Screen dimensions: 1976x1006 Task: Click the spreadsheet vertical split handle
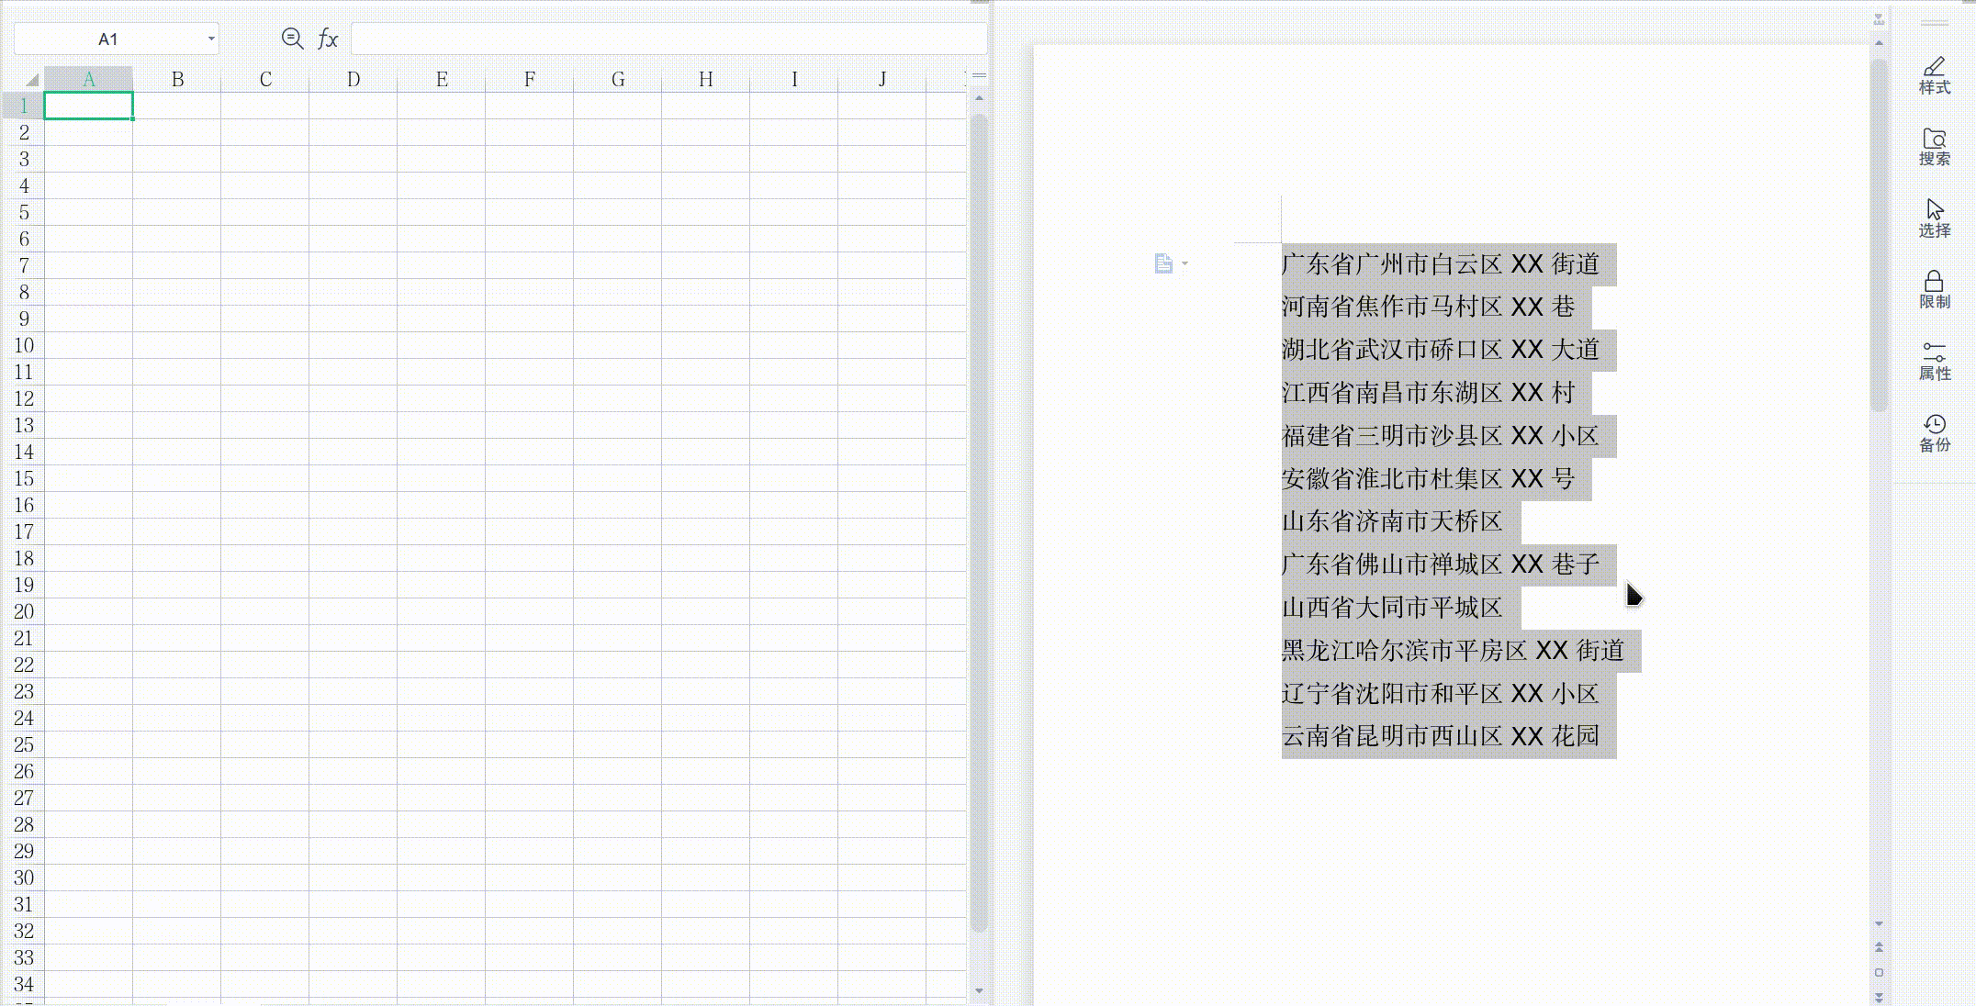coord(979,75)
